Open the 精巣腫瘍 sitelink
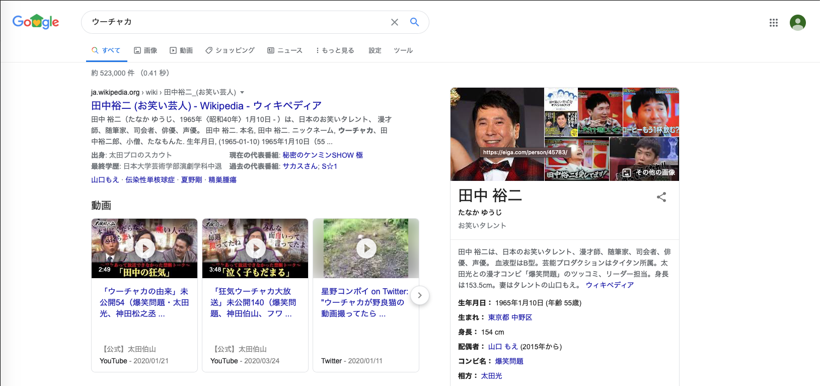The image size is (820, 386). (222, 180)
